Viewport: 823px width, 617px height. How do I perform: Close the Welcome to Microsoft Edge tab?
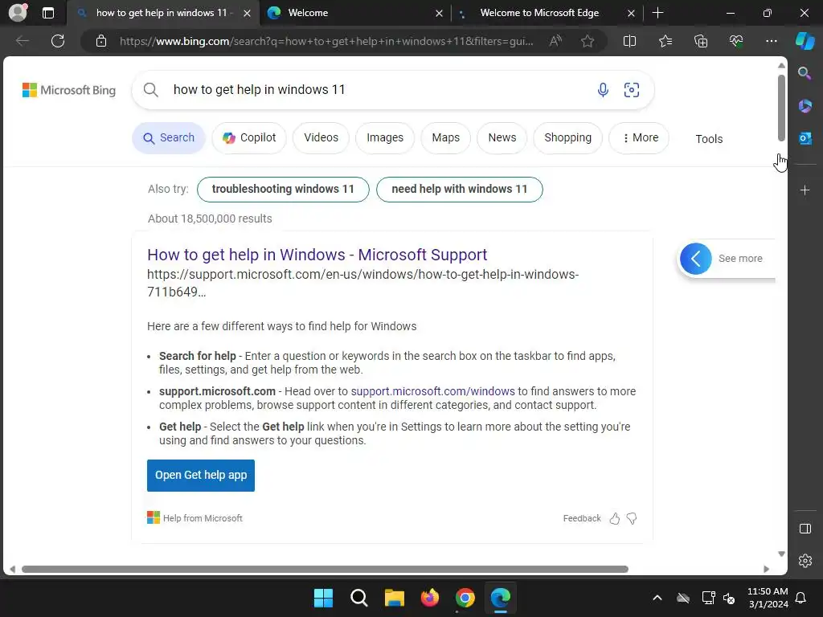[632, 14]
